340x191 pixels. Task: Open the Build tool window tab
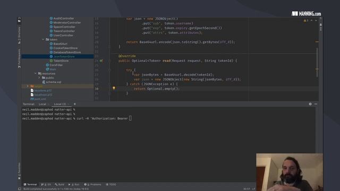tap(59, 185)
